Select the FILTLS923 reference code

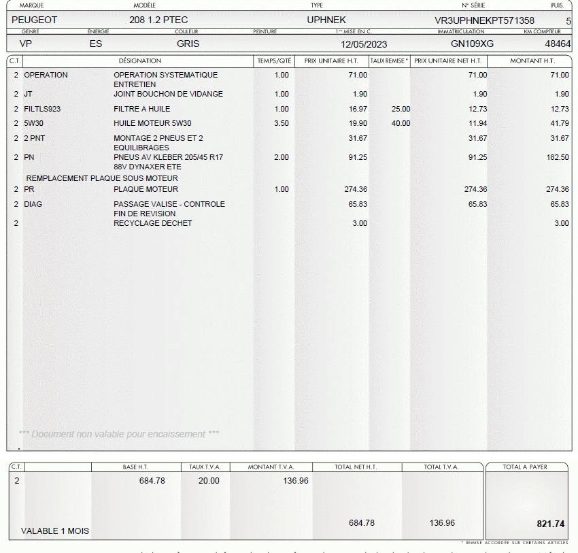point(42,109)
